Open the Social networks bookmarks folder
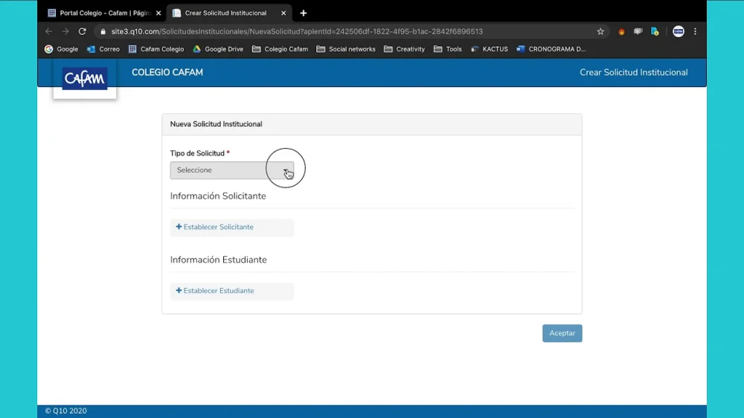Viewport: 744px width, 418px height. [345, 49]
